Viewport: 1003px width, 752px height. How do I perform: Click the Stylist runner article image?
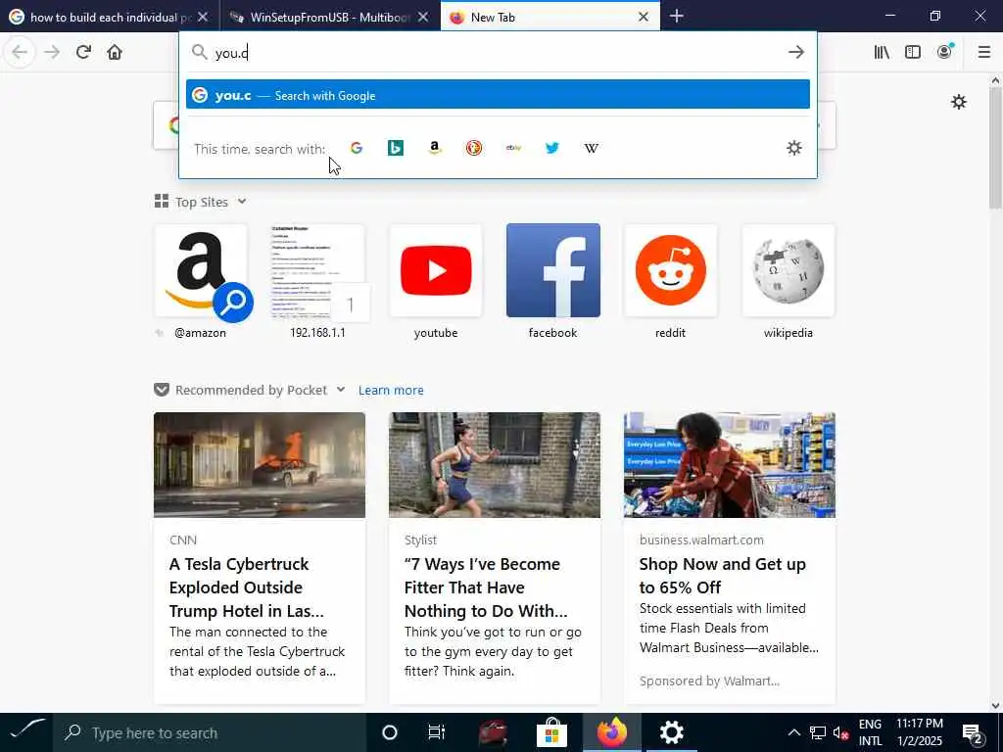point(495,465)
